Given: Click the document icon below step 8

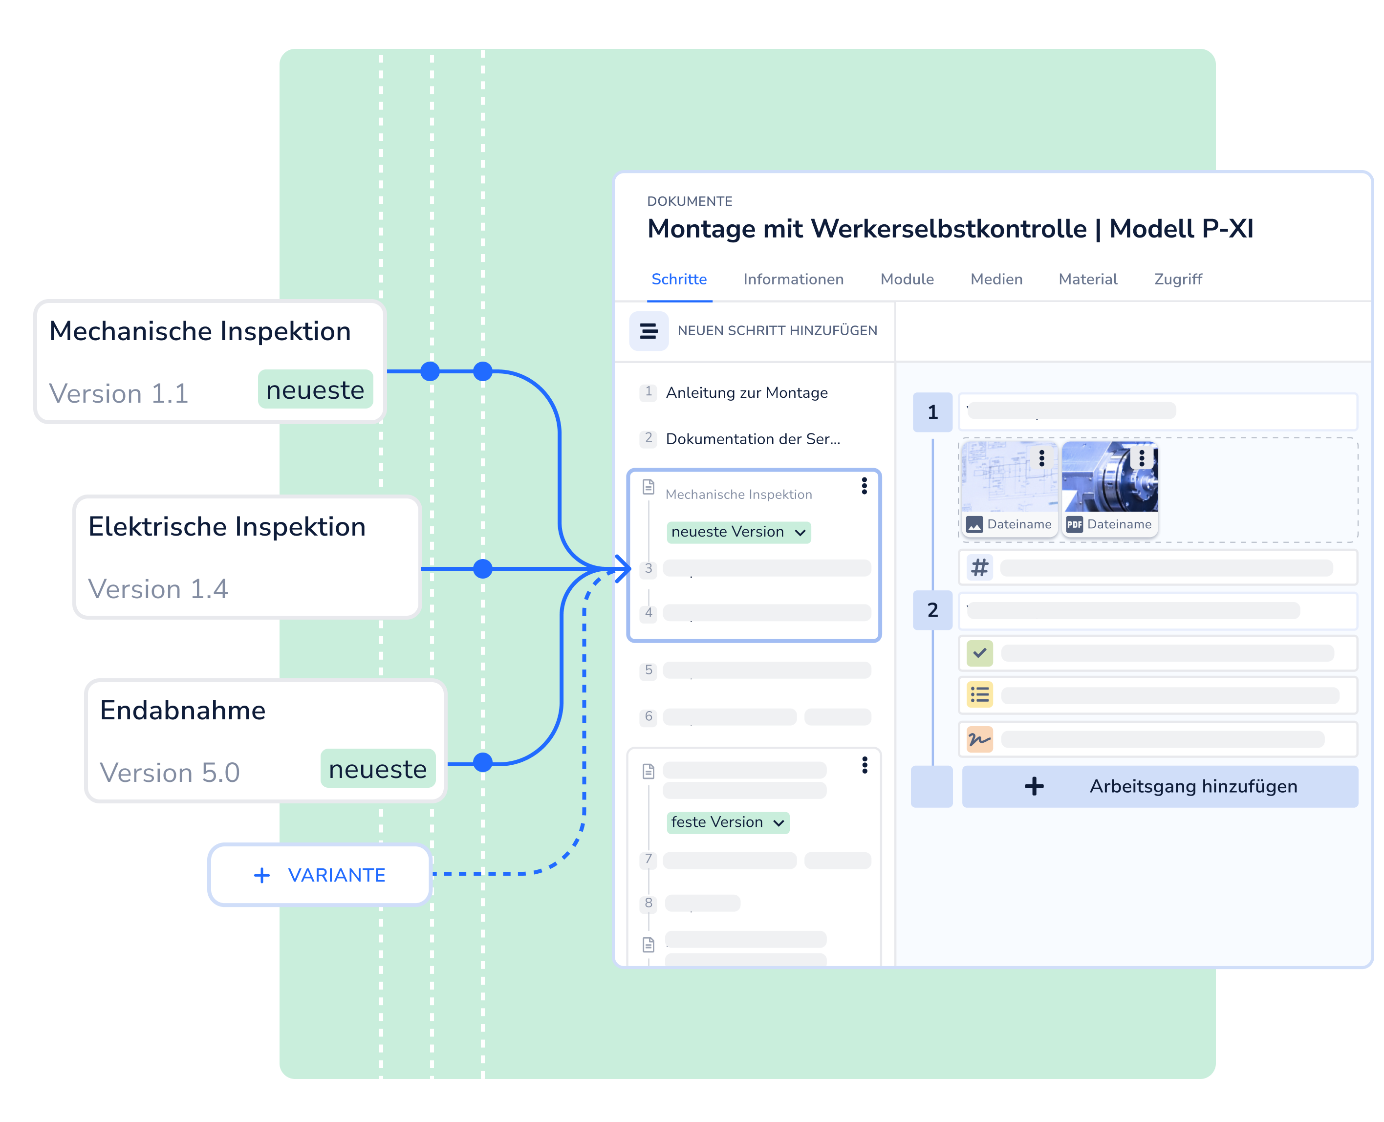Looking at the screenshot, I should (649, 944).
